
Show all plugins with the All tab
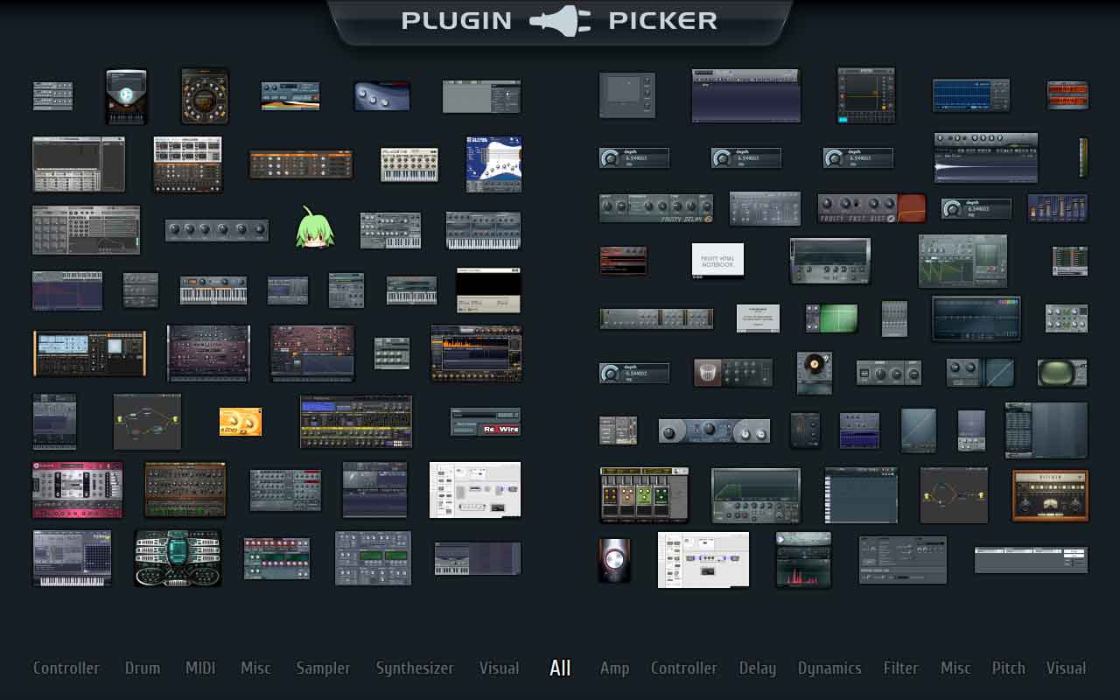click(x=560, y=668)
